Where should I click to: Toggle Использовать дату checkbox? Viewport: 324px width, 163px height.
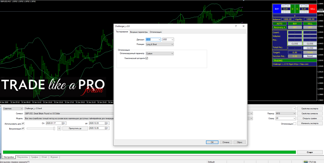pyautogui.click(x=23, y=123)
